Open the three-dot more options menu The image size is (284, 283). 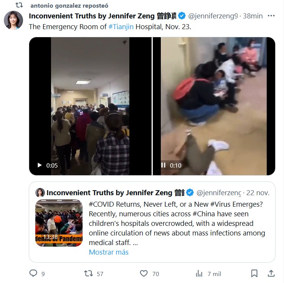tap(271, 16)
